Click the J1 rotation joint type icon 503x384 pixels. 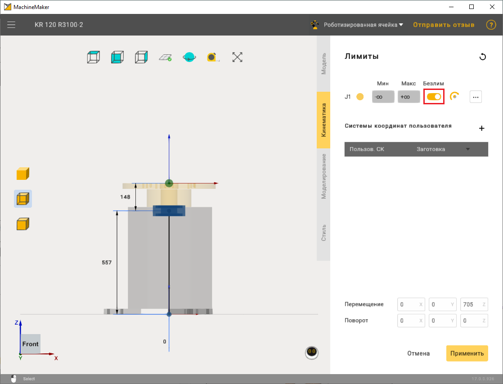pos(454,96)
